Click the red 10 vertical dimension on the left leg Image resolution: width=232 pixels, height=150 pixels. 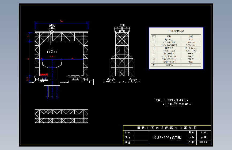pyautogui.click(x=28, y=59)
